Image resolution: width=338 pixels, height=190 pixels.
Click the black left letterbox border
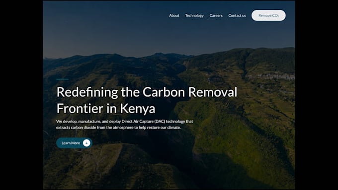click(21, 95)
